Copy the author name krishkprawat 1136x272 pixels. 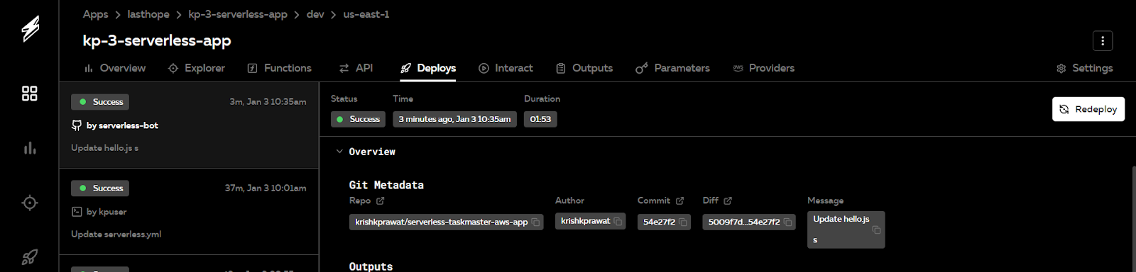[x=618, y=222]
